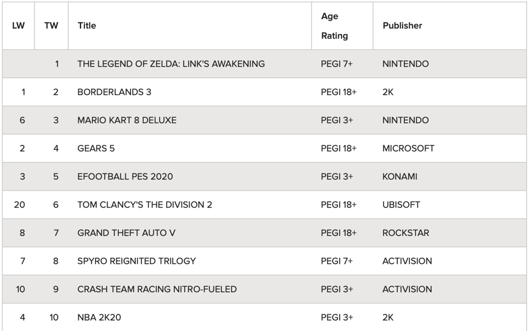The width and height of the screenshot is (529, 331).
Task: Click the Mario Kart 8 Deluxe title
Action: pos(126,120)
